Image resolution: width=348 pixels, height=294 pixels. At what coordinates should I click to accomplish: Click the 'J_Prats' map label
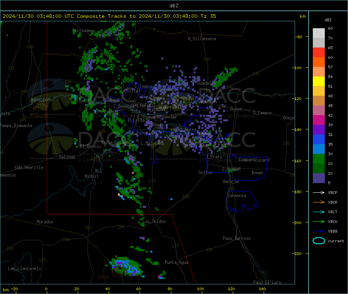point(214,157)
